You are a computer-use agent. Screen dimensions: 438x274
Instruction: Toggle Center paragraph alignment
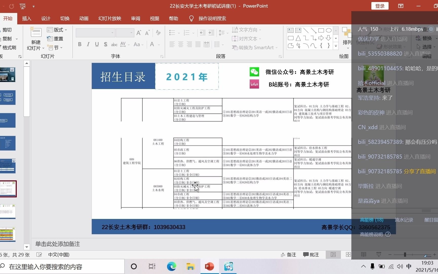181,44
